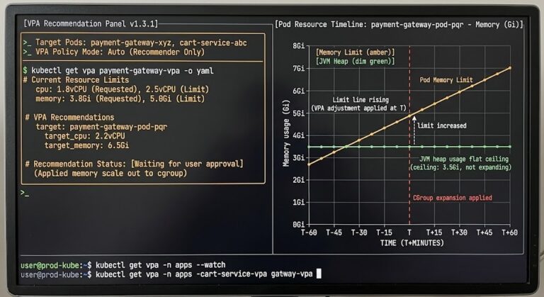Click the 1Gi y-axis tick label
This screenshot has width=544, height=297.
click(x=299, y=202)
